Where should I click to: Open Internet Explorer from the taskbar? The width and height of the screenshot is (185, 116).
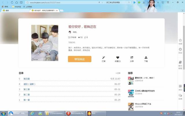pyautogui.click(x=32, y=113)
